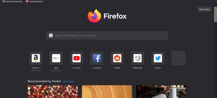Focus the Search with Google address field

tap(107, 36)
